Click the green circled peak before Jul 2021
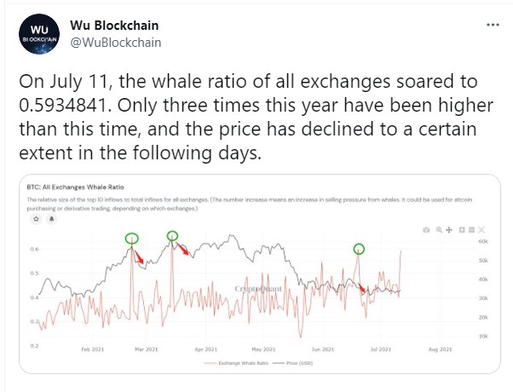Image resolution: width=513 pixels, height=392 pixels. point(359,249)
